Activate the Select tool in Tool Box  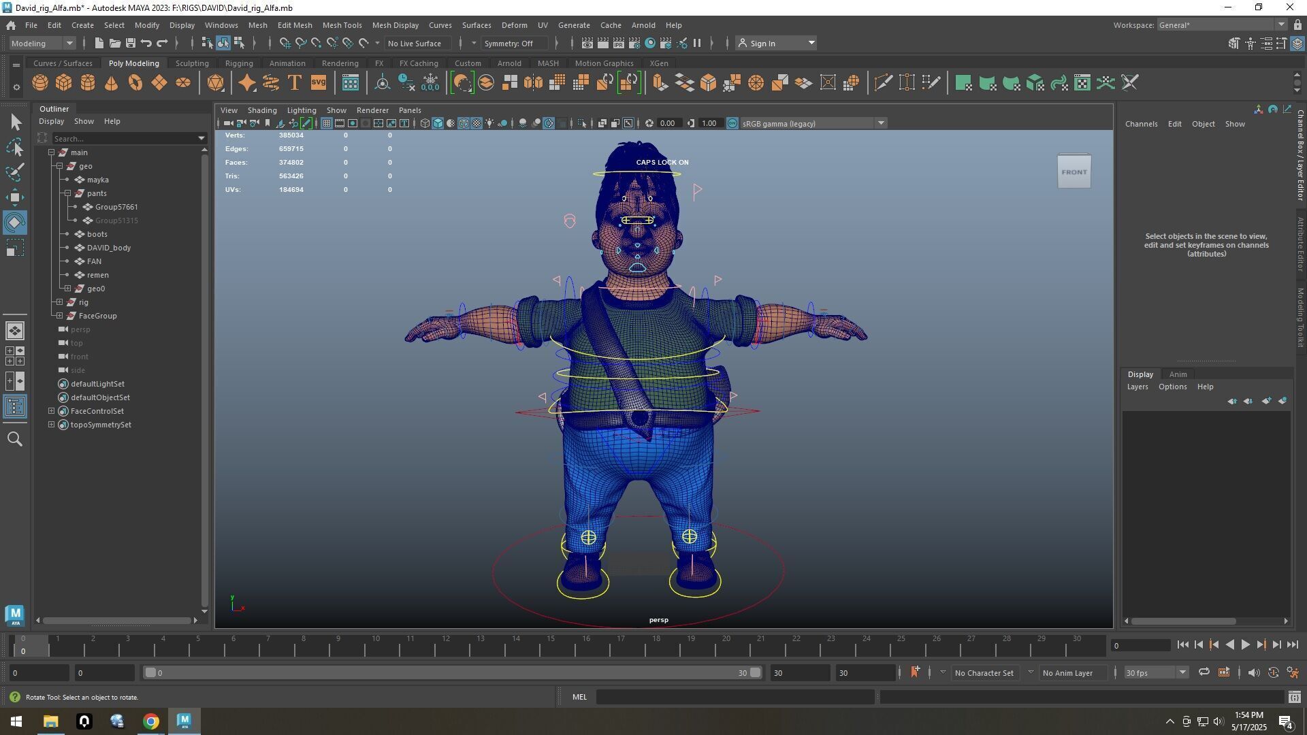(15, 122)
